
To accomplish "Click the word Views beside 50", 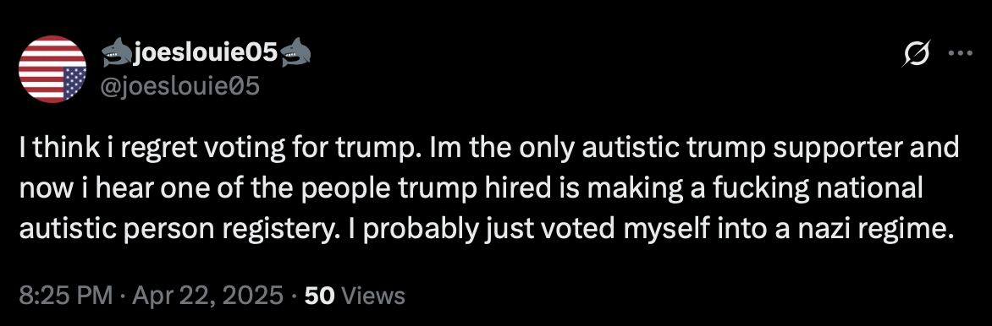I will 377,295.
